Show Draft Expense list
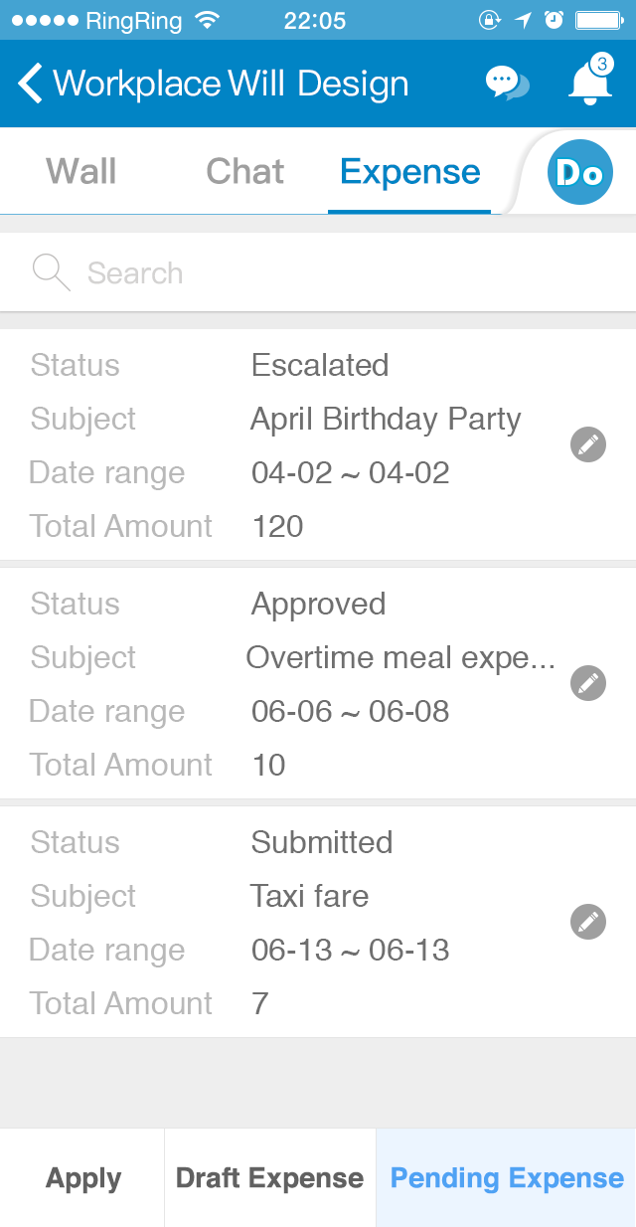Viewport: 636px width, 1227px height. [x=269, y=1178]
